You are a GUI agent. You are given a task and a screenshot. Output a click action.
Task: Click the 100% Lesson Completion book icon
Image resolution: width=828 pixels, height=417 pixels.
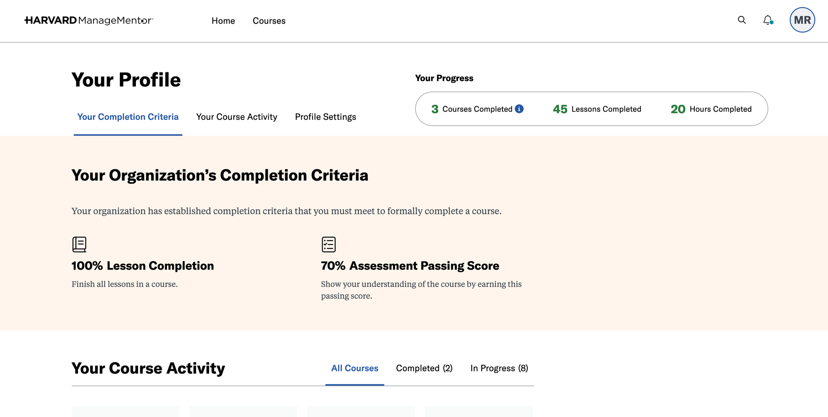(x=79, y=244)
